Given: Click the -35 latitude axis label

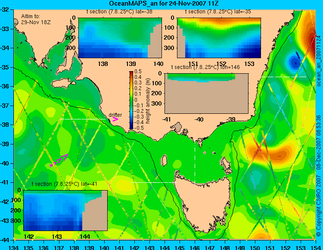Looking at the screenshot, I should [4, 67].
